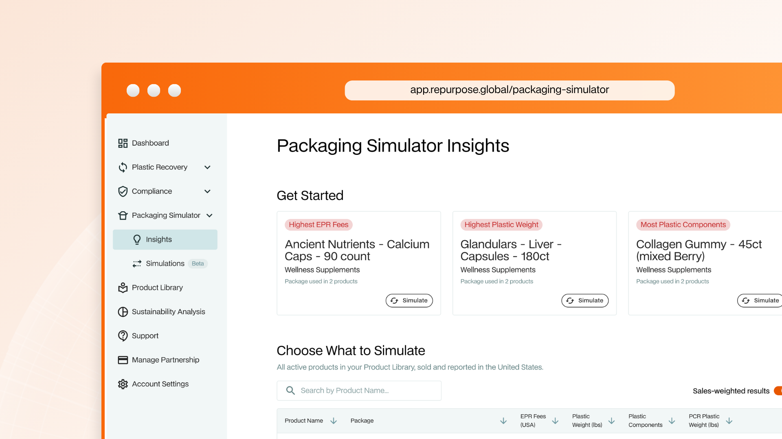Click EPR Fees (USA) column header
This screenshot has width=782, height=439.
(533, 421)
